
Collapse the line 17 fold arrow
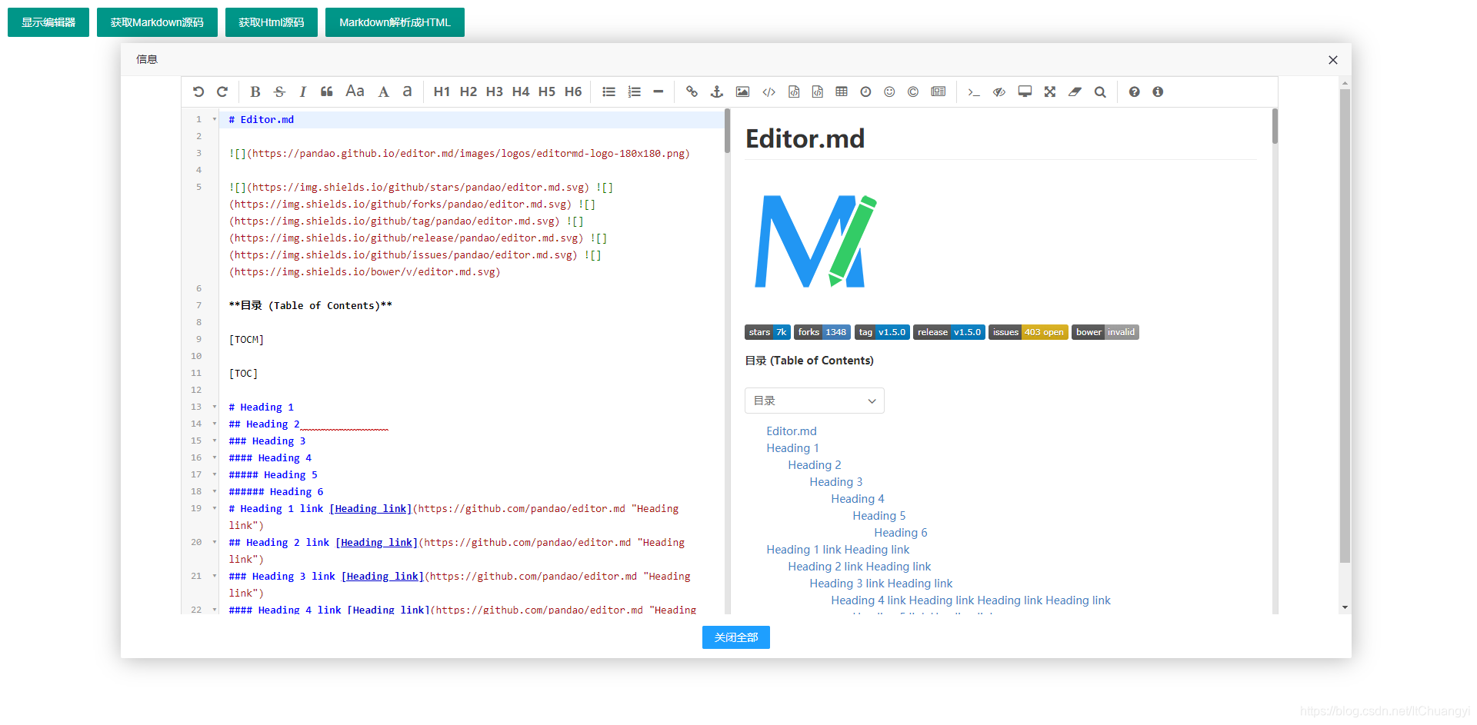coord(215,474)
